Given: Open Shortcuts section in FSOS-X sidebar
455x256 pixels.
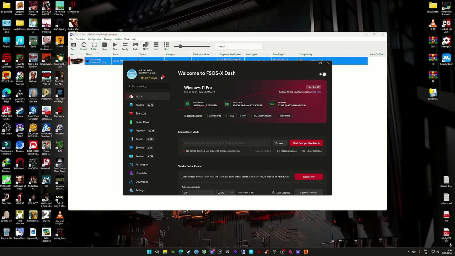Looking at the screenshot, I should (x=148, y=113).
